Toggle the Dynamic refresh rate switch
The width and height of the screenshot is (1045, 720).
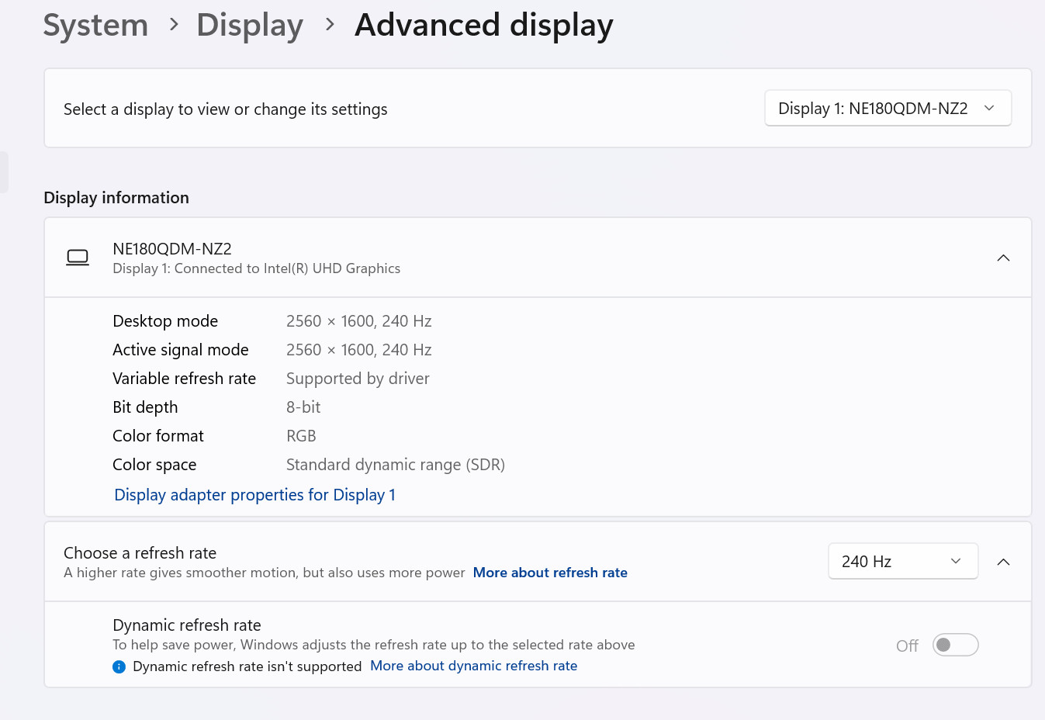955,645
